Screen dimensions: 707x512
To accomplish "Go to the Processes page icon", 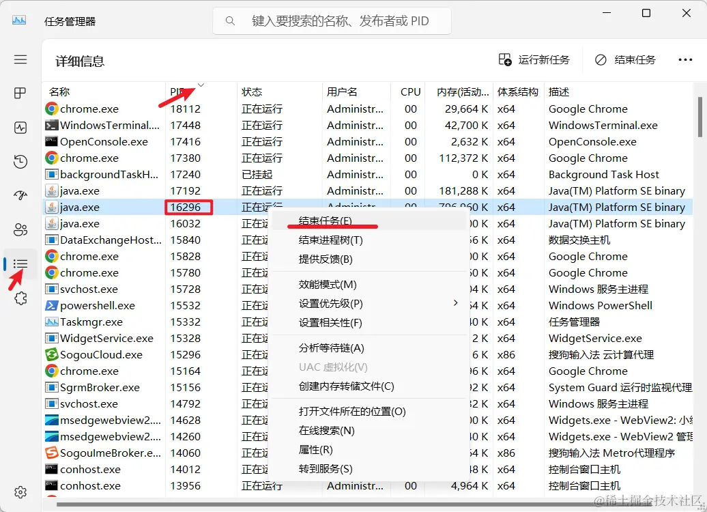I will pyautogui.click(x=20, y=94).
